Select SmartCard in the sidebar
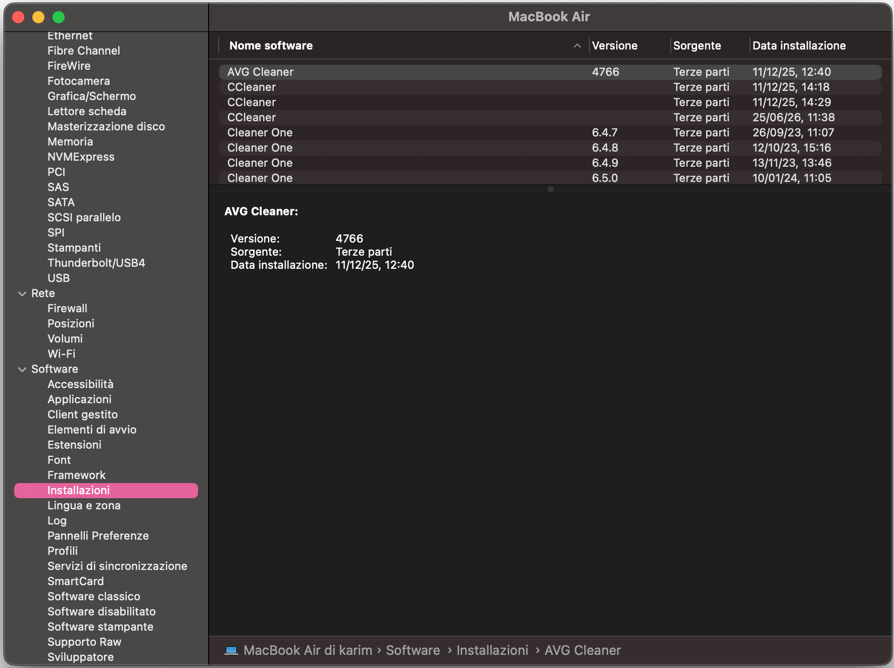 76,581
